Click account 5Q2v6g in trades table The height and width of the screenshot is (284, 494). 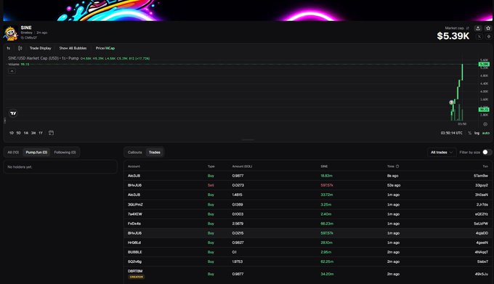[x=134, y=261]
